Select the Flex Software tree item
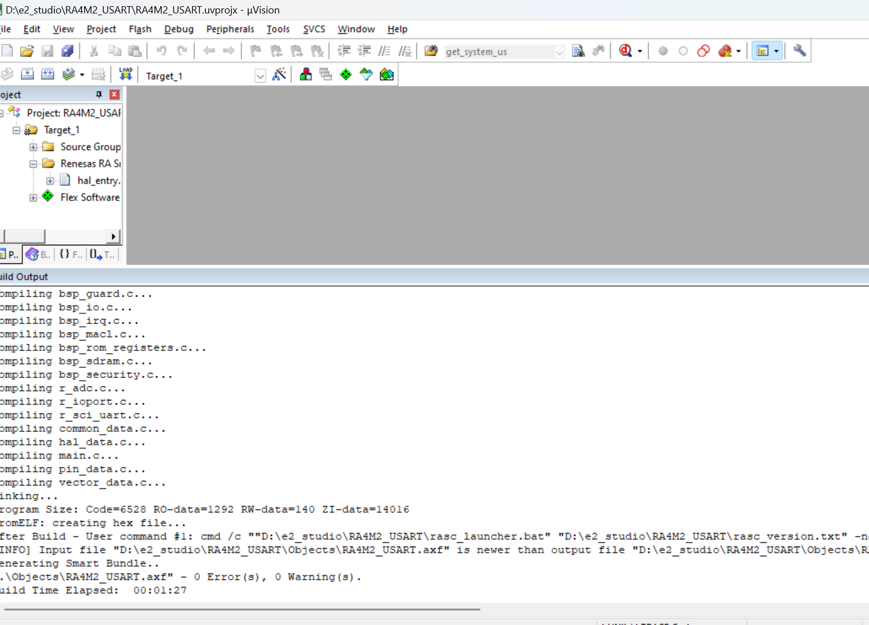The image size is (869, 625). click(90, 197)
